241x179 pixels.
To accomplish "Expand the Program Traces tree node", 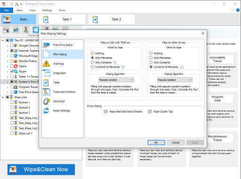I will click(x=8, y=87).
